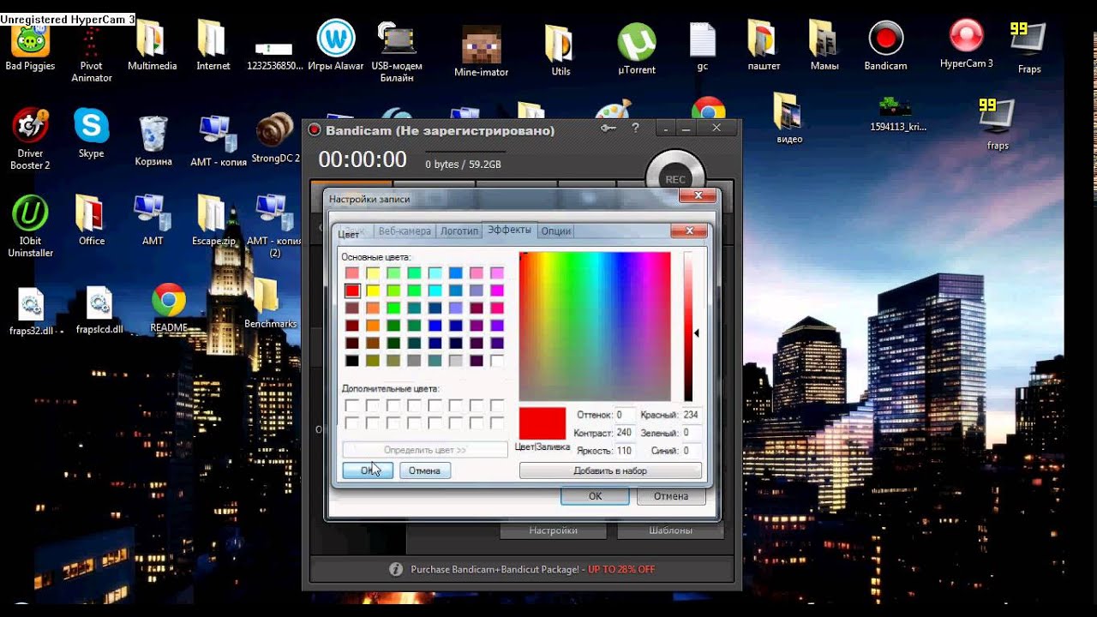
Task: Launch IObit Uninstaller desktop shortcut
Action: pos(30,226)
